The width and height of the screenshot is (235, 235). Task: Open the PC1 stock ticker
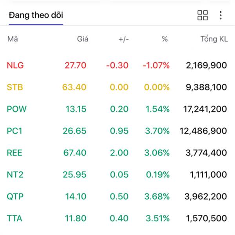pyautogui.click(x=14, y=130)
